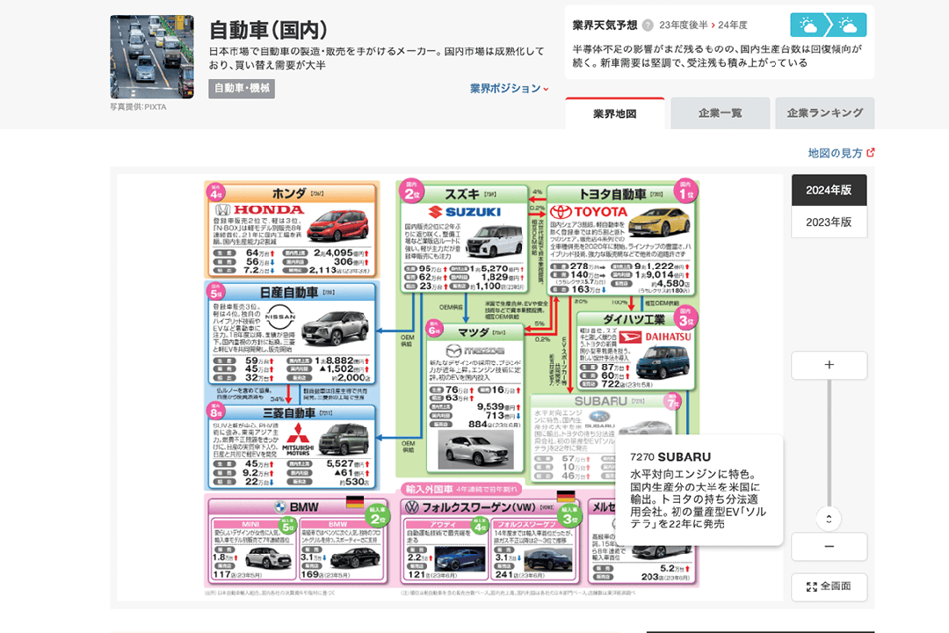Expand the 業界ポジション dropdown
The height and width of the screenshot is (633, 949).
(509, 89)
